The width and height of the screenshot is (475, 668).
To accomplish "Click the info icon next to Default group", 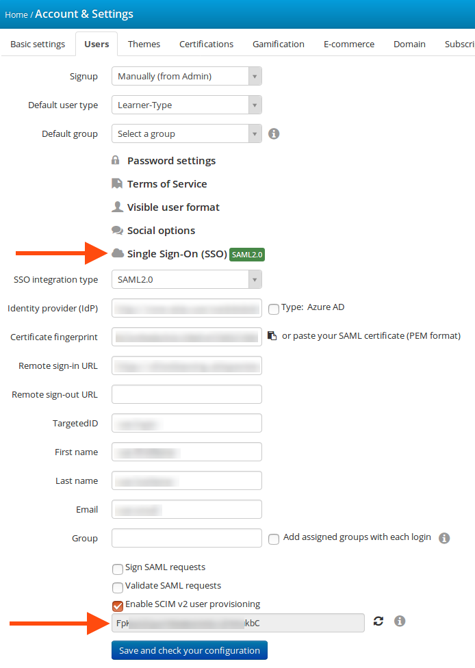I will [x=274, y=133].
